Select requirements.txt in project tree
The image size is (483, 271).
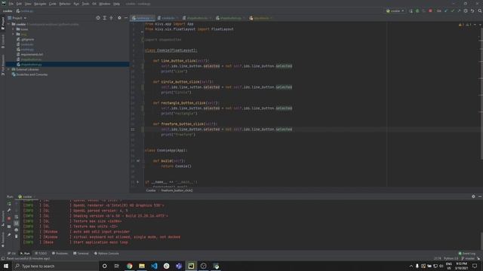click(30, 54)
